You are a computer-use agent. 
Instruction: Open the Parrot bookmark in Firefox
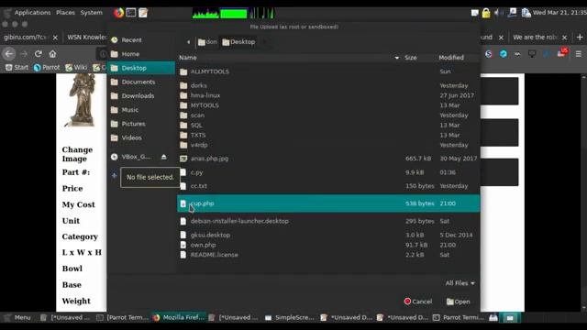[x=47, y=67]
